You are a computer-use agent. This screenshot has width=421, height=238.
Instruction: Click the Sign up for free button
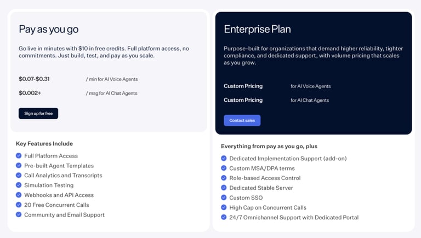coord(38,113)
